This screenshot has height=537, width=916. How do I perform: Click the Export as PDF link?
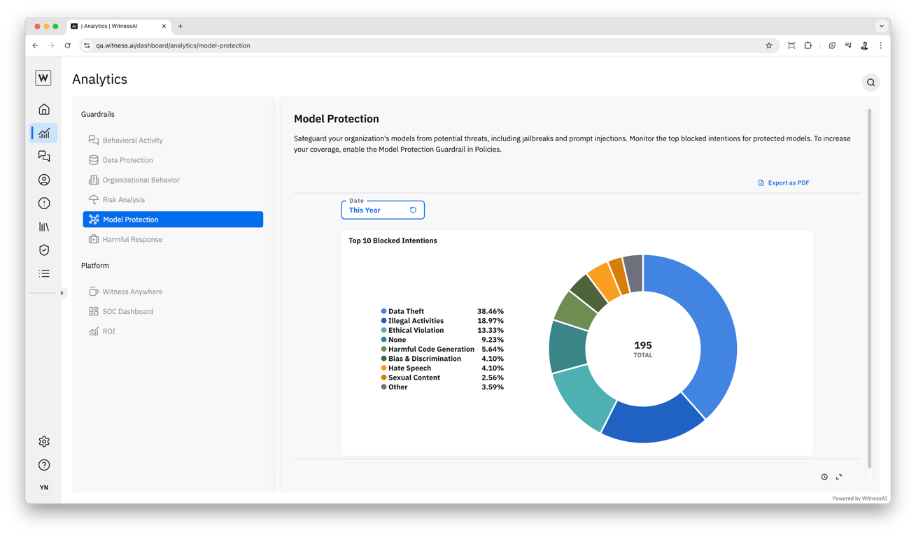(x=784, y=183)
